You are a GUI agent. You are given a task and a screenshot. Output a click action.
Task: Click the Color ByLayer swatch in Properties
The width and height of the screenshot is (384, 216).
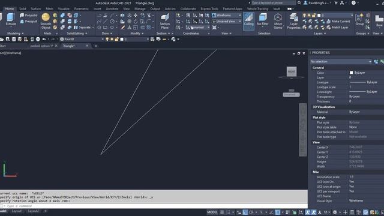coord(351,73)
